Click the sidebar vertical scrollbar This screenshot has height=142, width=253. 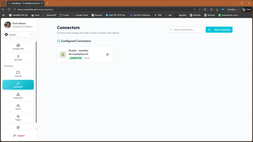tap(36, 82)
